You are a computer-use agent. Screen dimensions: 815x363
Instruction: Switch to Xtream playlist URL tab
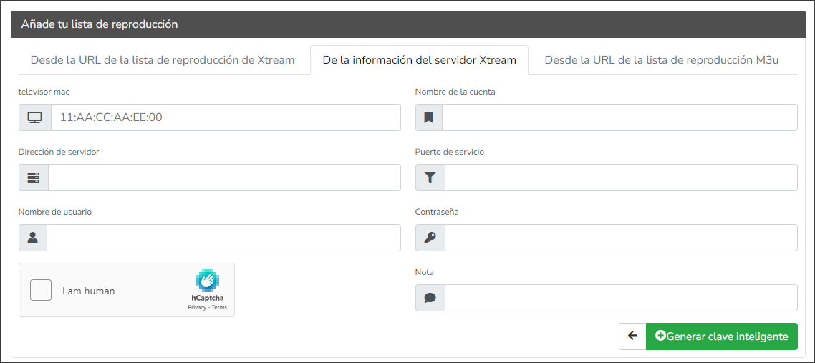coord(163,59)
